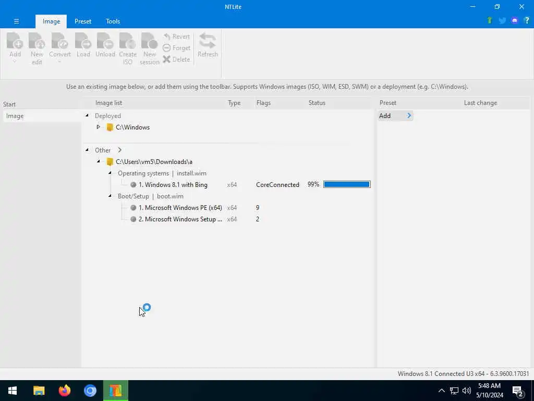This screenshot has height=401, width=534.
Task: Click the Windows 8.1 with Bing status dot
Action: (133, 185)
